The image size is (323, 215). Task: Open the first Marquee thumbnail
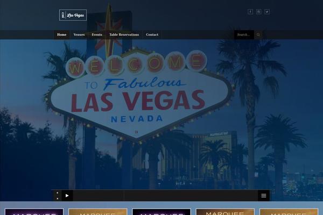click(x=34, y=212)
